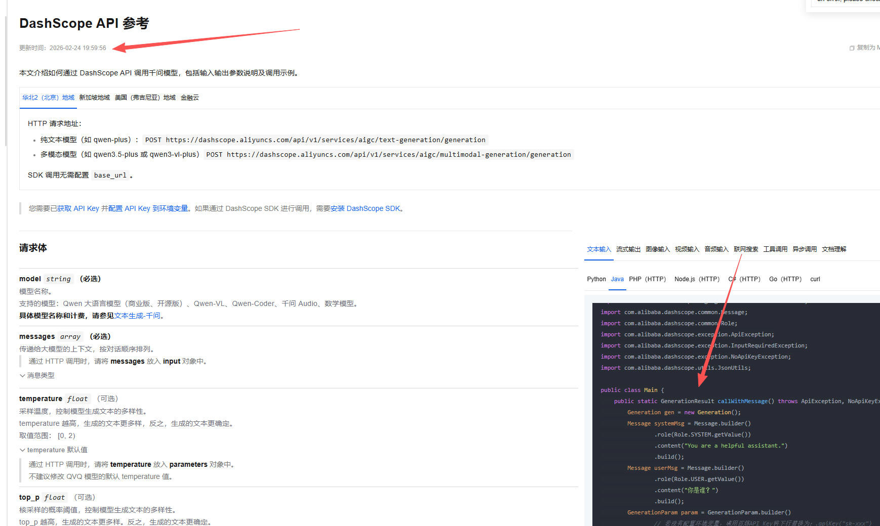880x526 pixels.
Task: Expand the 消息类型 section chevron
Action: pos(22,375)
